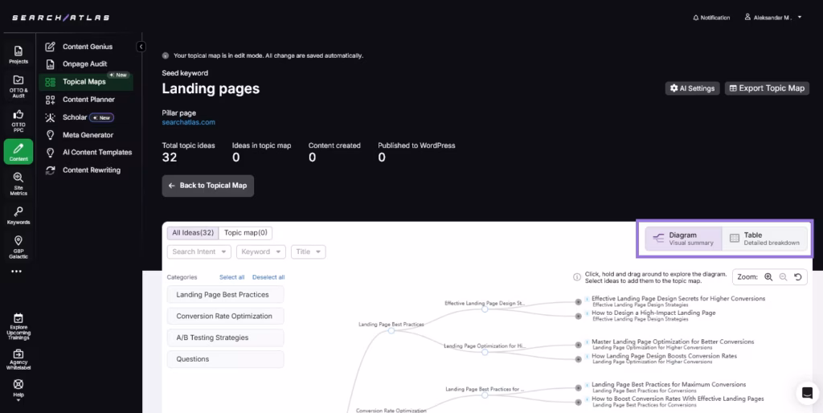Switch to the Topic map(0) tab
823x413 pixels.
pyautogui.click(x=246, y=233)
